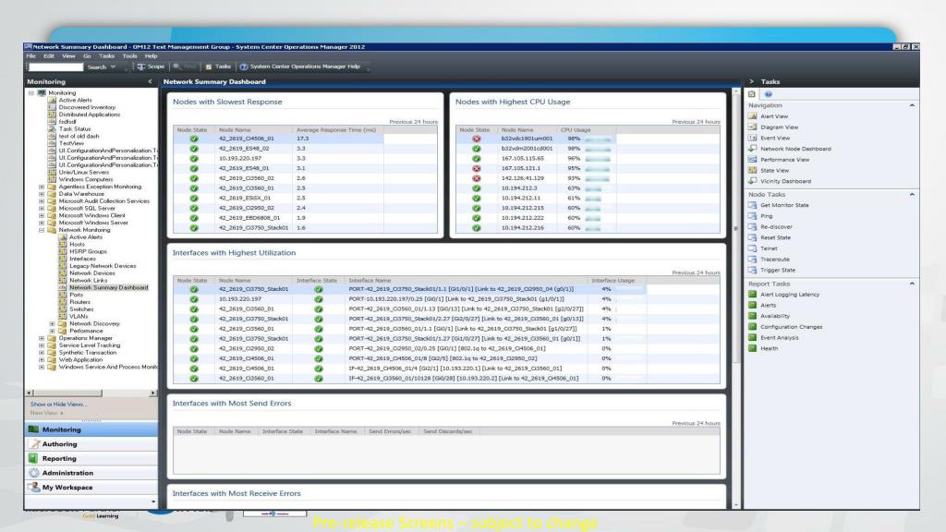Select Network Summary Dashboard in the tree
946x532 pixels.
[x=109, y=288]
